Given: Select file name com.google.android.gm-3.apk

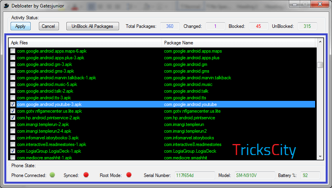Looking at the screenshot, I should click(x=44, y=64).
